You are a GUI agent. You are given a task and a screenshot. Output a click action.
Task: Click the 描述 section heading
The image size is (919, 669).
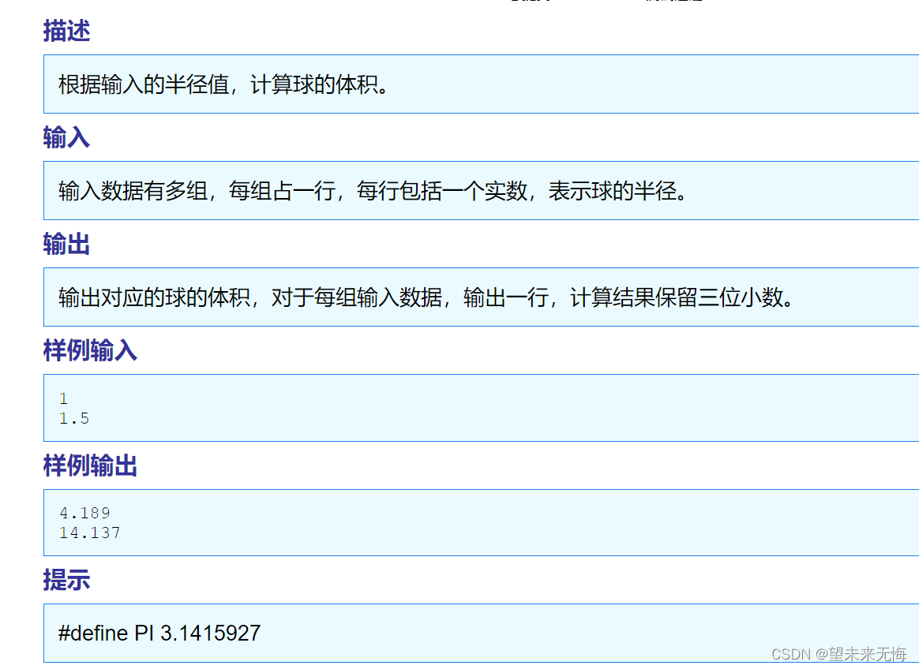66,32
